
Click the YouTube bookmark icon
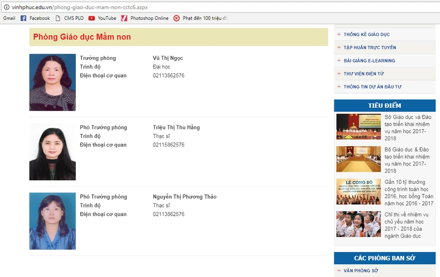[x=92, y=18]
